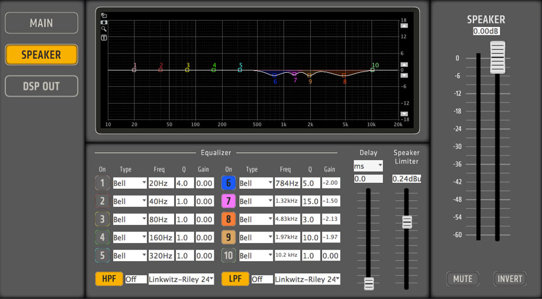Screen dimensions: 542x299
Task: Click band 1 frequency field 20Hz
Action: [161, 183]
